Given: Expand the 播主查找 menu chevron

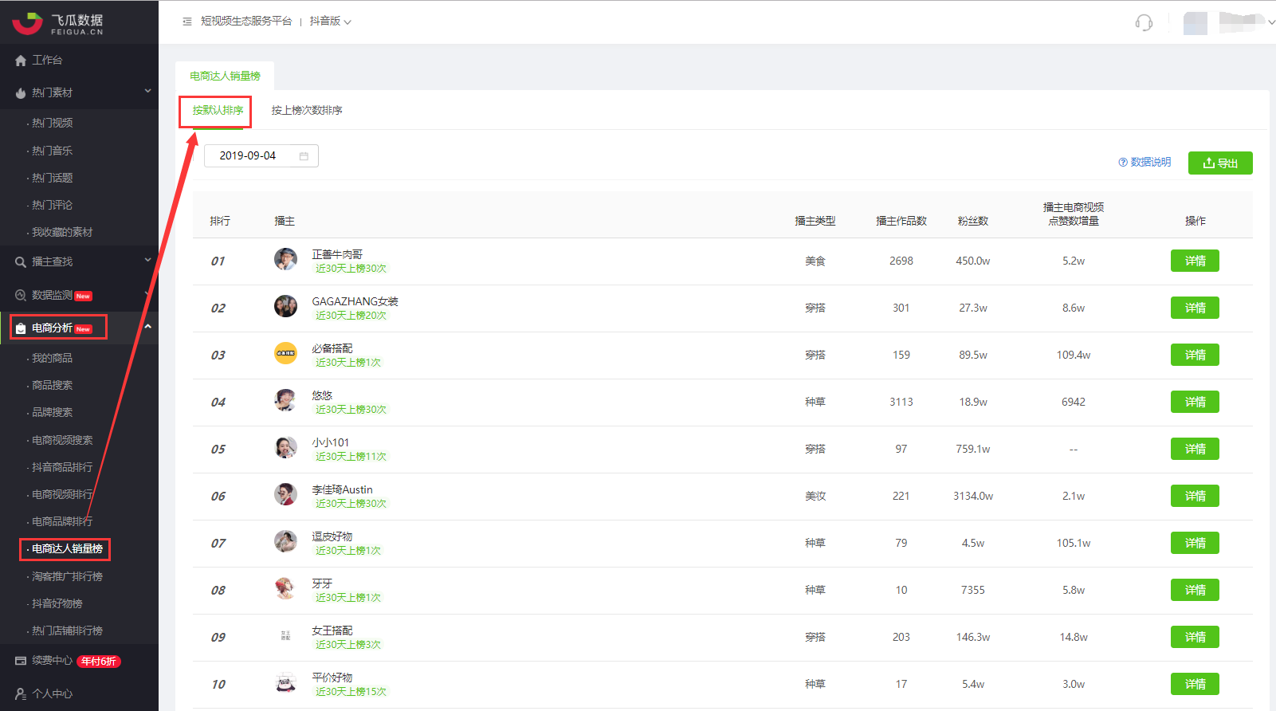Looking at the screenshot, I should pyautogui.click(x=147, y=261).
